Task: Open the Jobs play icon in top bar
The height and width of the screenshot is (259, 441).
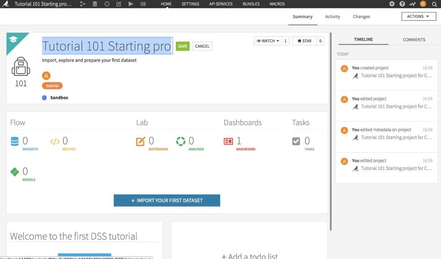Action: click(131, 4)
